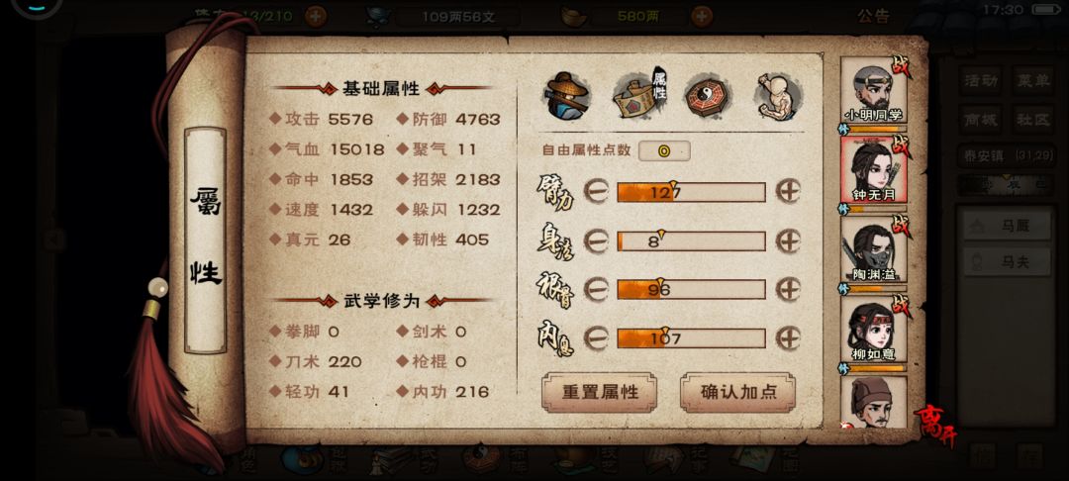
Task: Open the straw-hat character profile tab
Action: 567,93
